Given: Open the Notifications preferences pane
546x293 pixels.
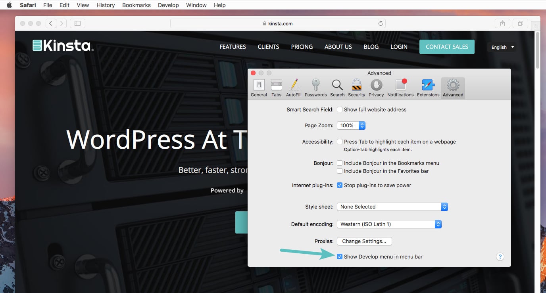Looking at the screenshot, I should [400, 88].
